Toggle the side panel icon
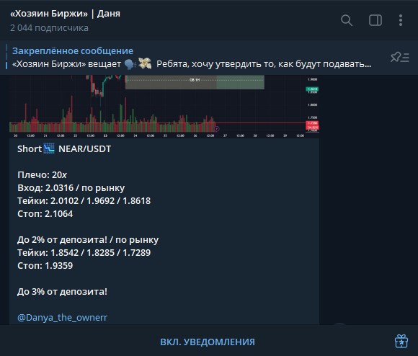418x356 pixels. (375, 20)
